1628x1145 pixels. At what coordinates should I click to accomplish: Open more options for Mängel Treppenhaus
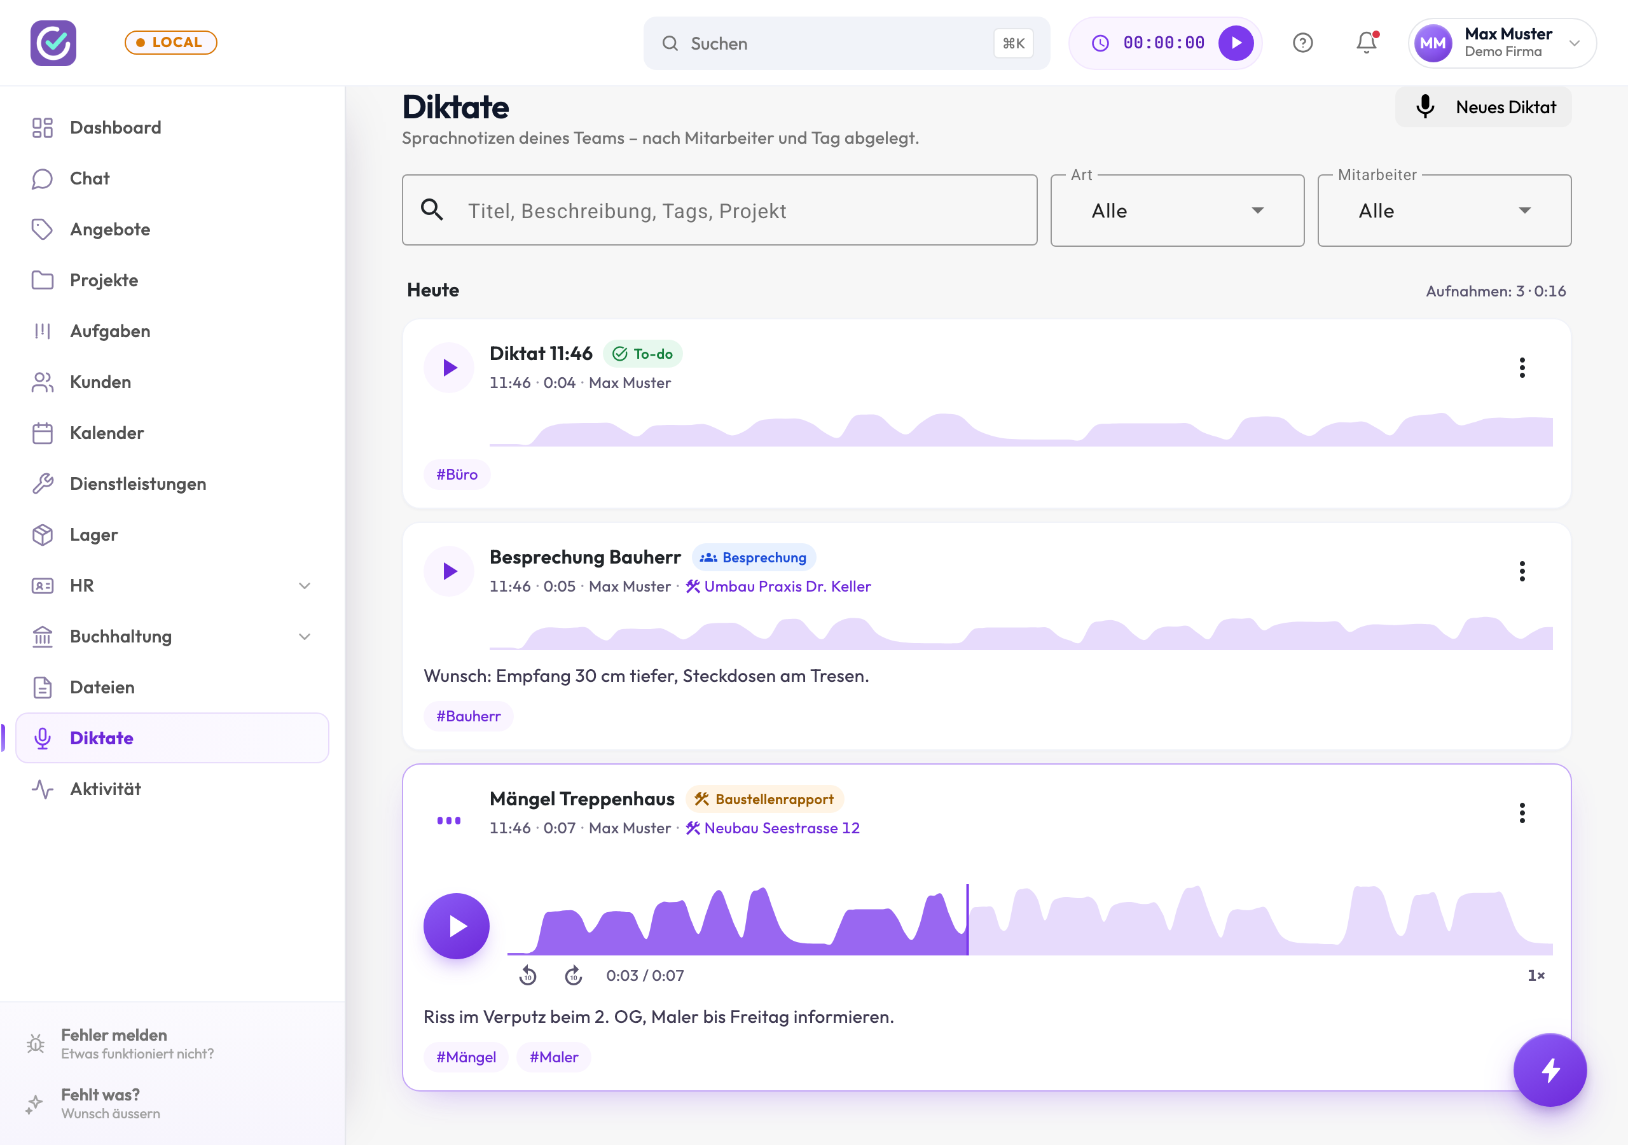point(1522,813)
